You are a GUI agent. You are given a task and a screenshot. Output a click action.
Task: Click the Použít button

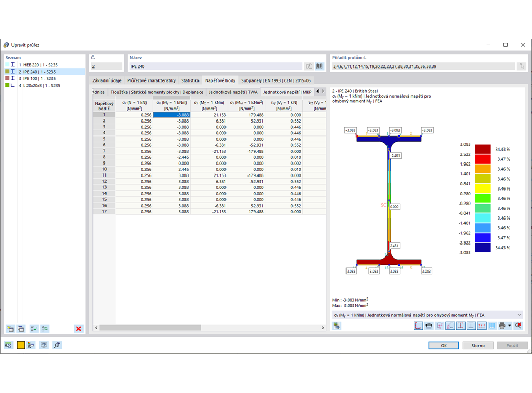(x=512, y=346)
